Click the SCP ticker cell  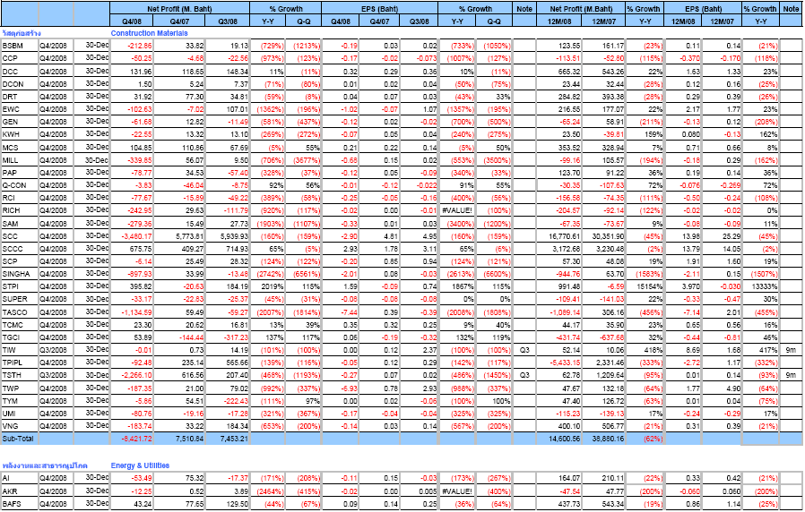[x=20, y=261]
